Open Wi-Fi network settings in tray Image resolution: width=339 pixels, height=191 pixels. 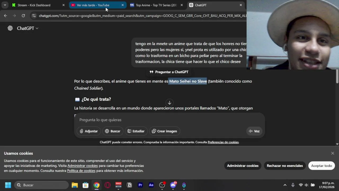[301, 185]
